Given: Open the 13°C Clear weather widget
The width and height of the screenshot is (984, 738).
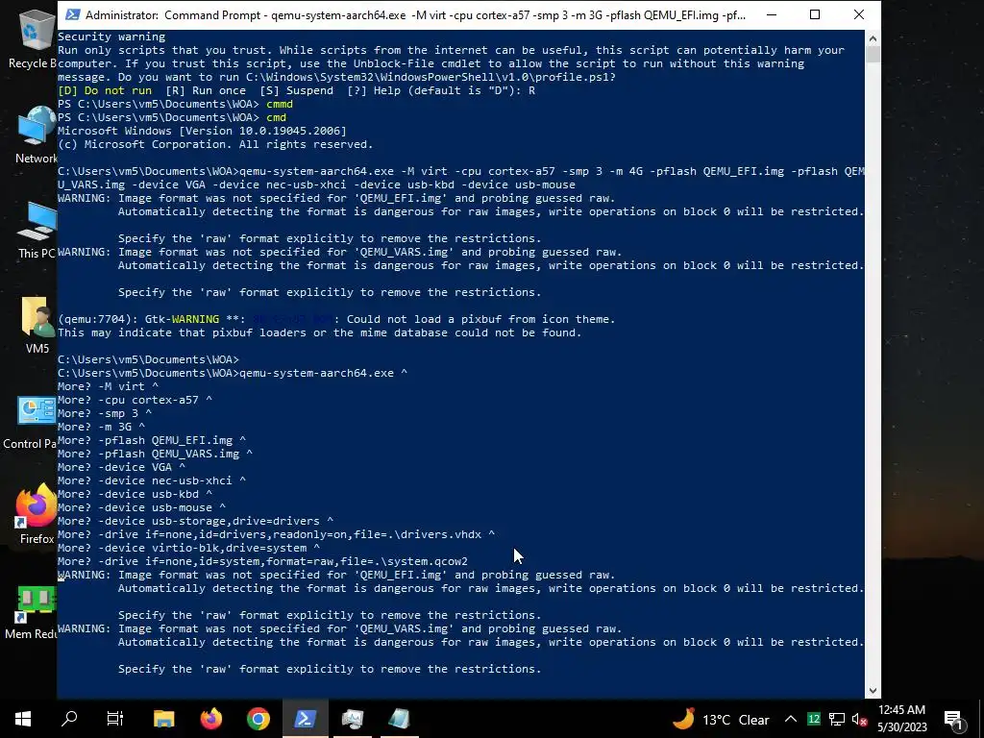Looking at the screenshot, I should pos(721,719).
